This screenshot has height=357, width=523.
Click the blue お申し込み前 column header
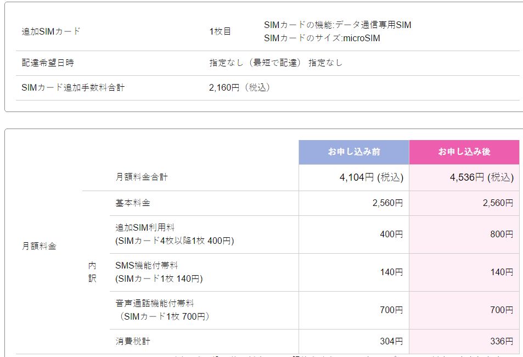tap(354, 152)
